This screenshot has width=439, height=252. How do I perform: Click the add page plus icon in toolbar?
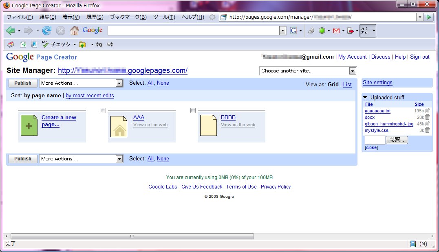tap(23, 44)
